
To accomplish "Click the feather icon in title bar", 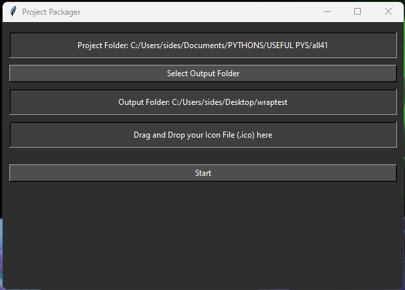I will point(13,11).
